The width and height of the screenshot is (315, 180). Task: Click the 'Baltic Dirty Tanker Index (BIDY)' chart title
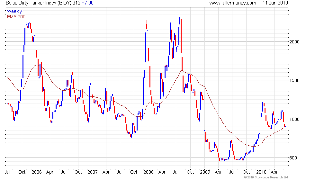pos(38,3)
